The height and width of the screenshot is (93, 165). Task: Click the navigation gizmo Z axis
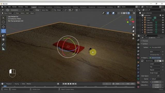coord(130,17)
